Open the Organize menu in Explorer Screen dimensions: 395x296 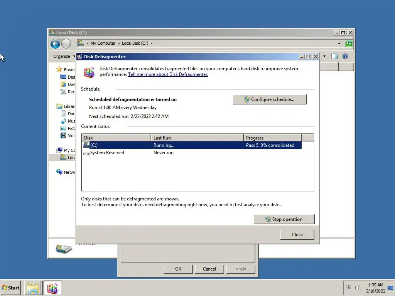click(x=64, y=56)
